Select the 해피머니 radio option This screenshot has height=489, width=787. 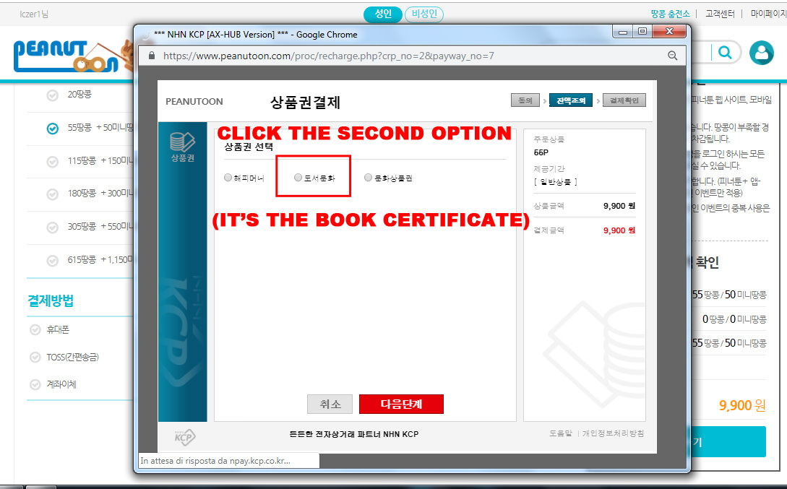[228, 178]
